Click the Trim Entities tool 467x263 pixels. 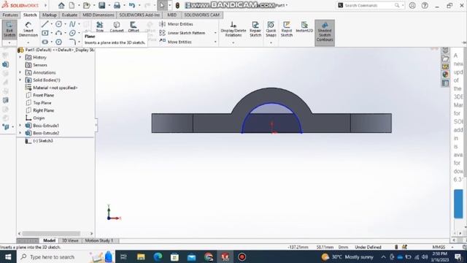point(99,27)
